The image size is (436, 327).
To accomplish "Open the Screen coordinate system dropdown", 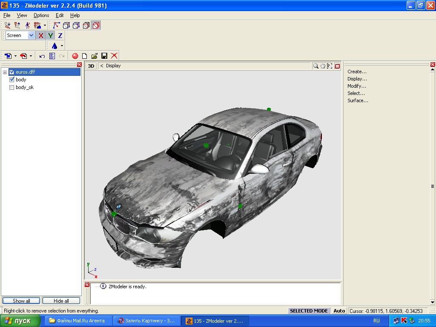I will [31, 36].
